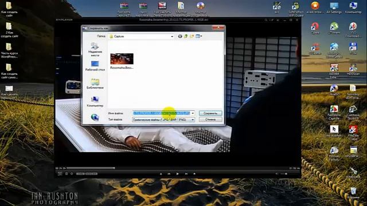This screenshot has height=206, width=367.
Task: Open the Camtasia Studio 8 desktop shortcut
Action: click(353, 113)
